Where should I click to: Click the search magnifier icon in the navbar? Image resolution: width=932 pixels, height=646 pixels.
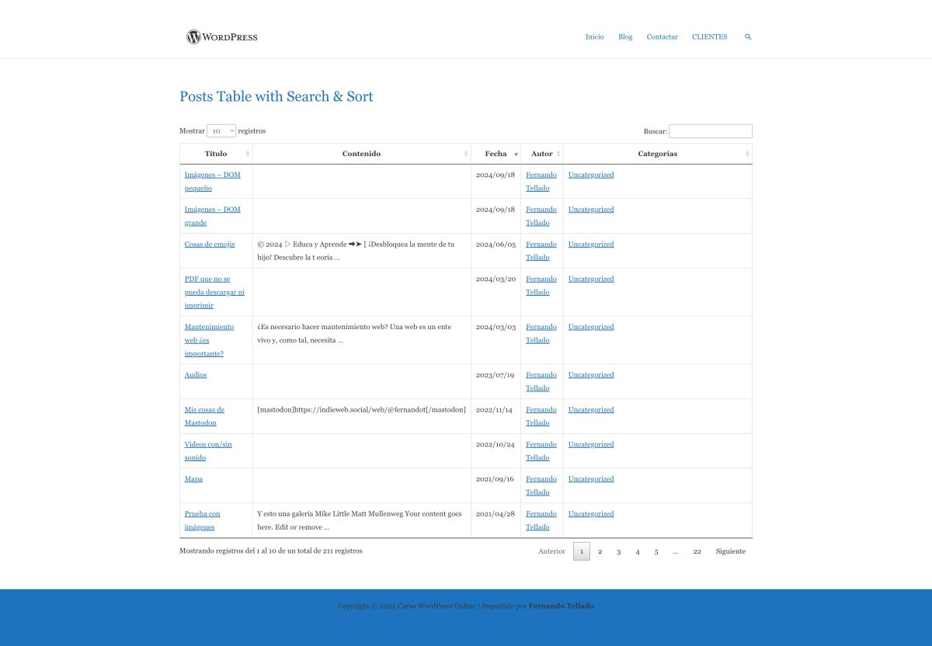(747, 36)
